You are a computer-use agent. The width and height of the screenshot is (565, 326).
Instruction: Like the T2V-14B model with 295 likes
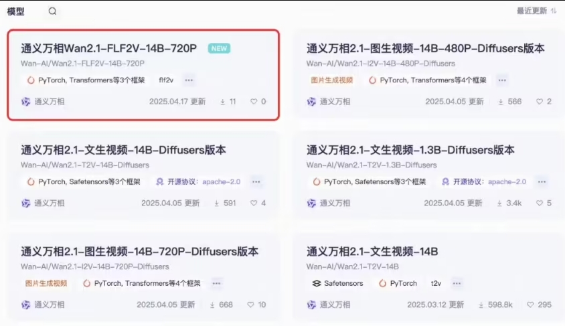point(530,305)
